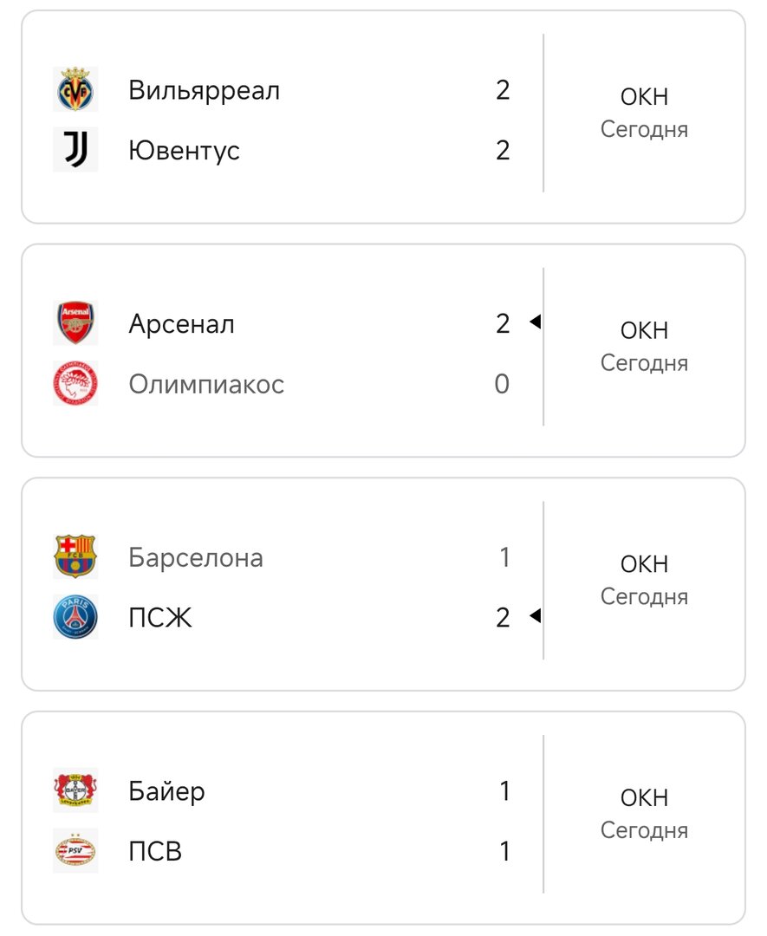Click the Bayer Leverkusen crest icon
Image resolution: width=767 pixels, height=936 pixels.
[x=75, y=791]
